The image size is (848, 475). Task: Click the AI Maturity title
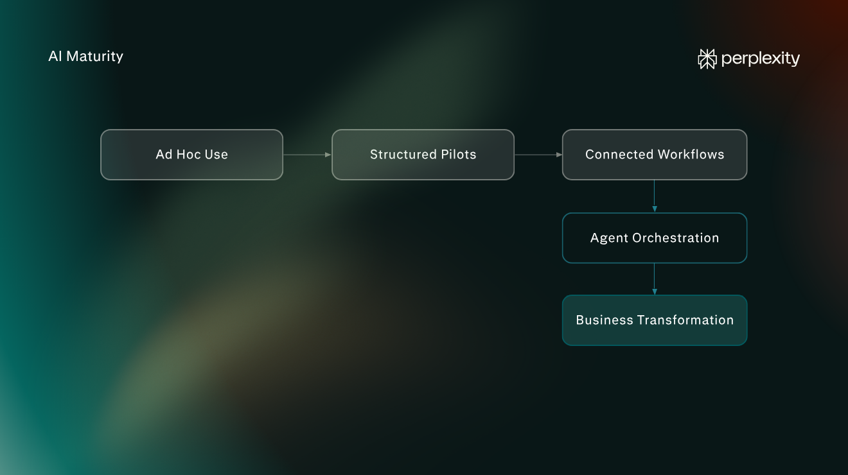tap(85, 56)
